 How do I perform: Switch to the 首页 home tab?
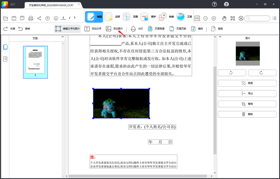click(x=13, y=4)
